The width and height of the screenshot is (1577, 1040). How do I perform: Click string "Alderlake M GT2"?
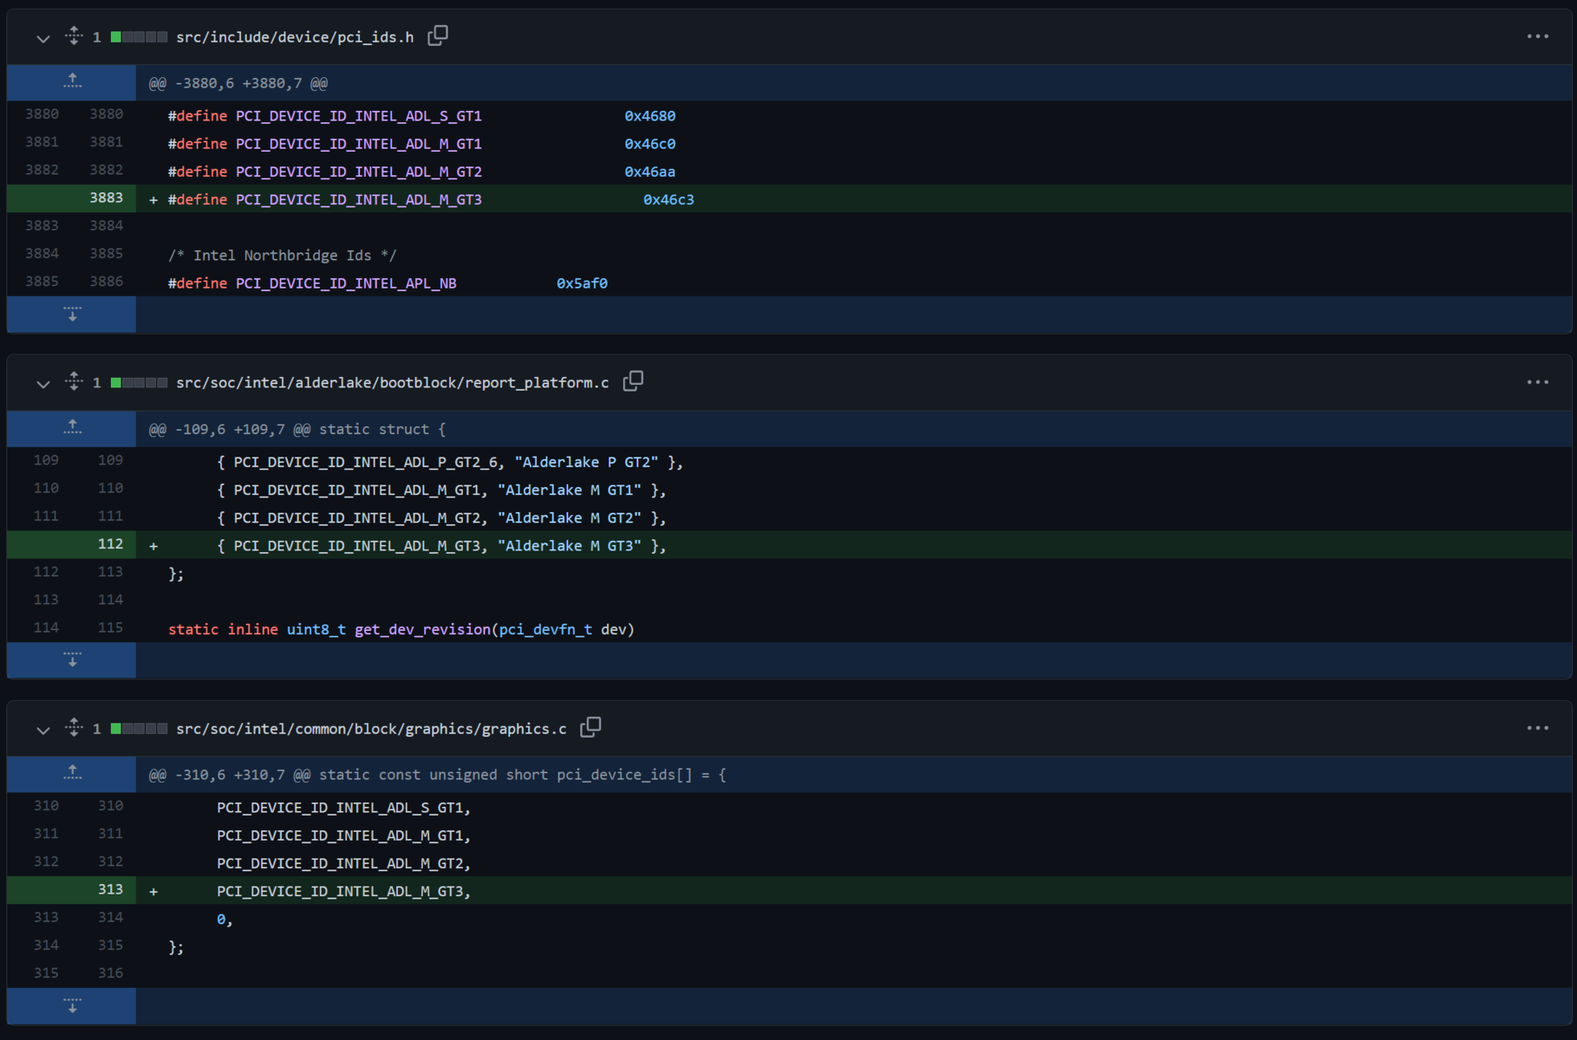570,518
